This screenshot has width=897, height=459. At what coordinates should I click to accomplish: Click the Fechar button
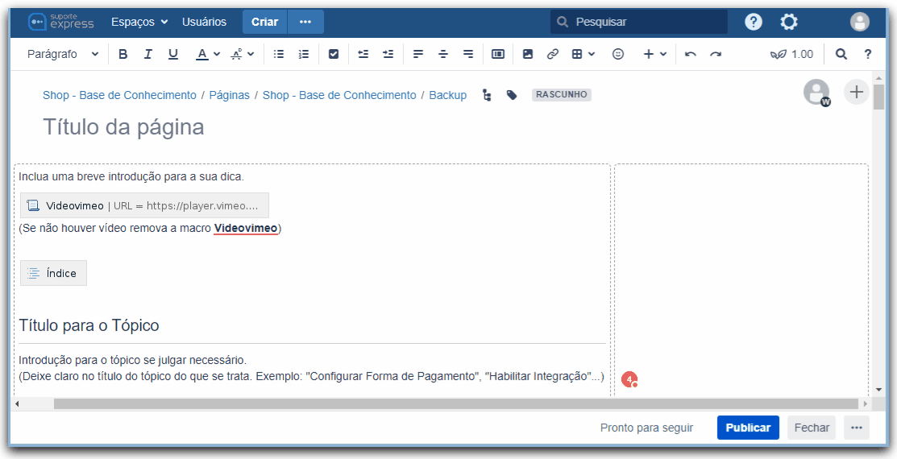812,428
